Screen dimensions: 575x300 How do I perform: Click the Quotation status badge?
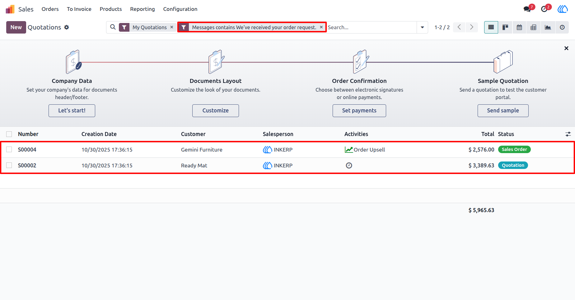pyautogui.click(x=513, y=165)
